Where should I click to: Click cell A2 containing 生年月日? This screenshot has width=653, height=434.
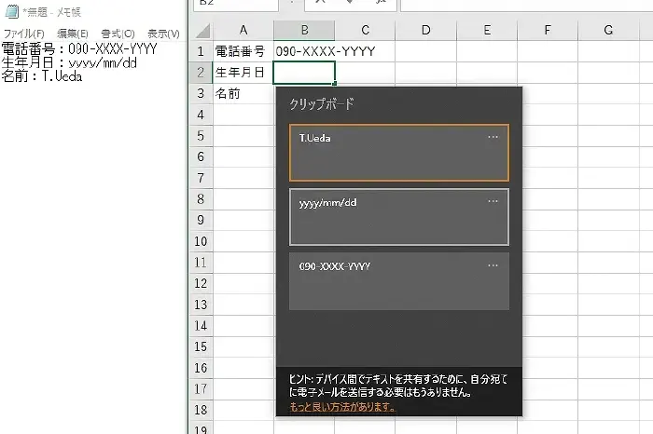click(x=243, y=73)
